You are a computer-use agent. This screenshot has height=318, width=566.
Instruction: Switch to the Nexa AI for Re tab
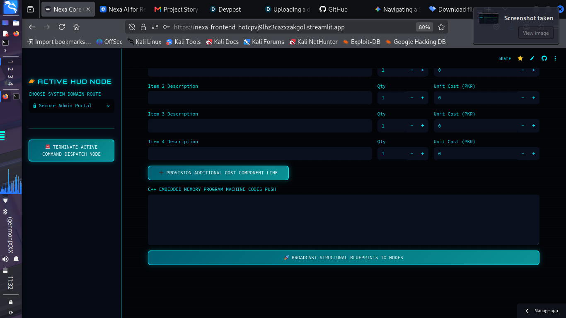click(123, 9)
